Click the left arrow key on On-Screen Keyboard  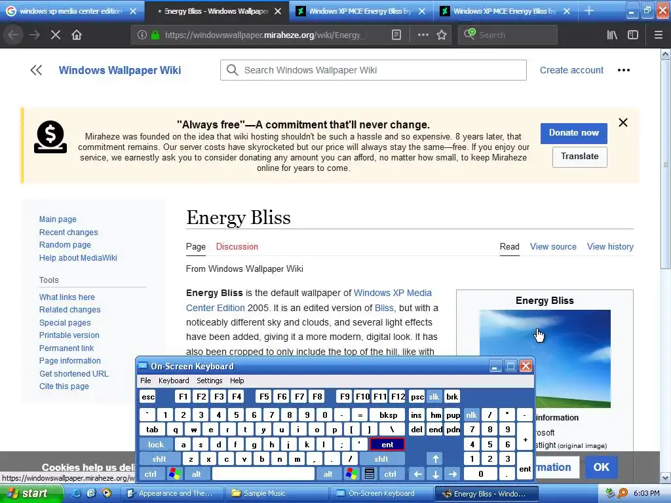(x=417, y=474)
